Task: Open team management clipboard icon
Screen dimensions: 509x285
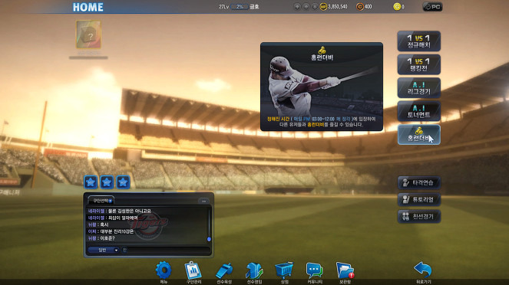Action: (193, 270)
